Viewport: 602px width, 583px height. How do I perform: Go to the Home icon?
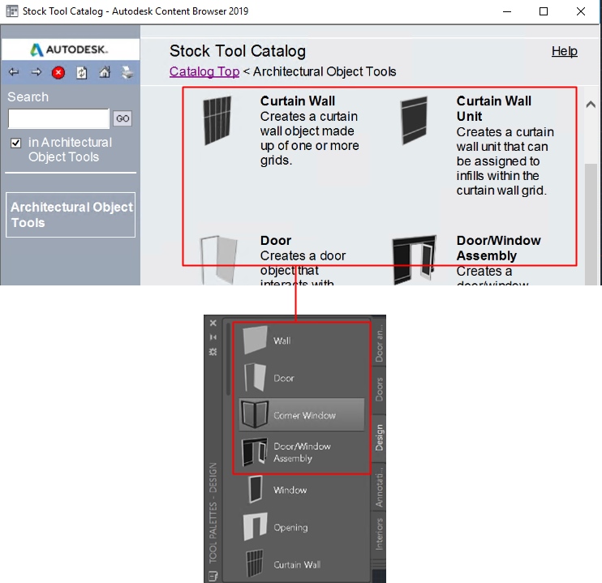(105, 72)
